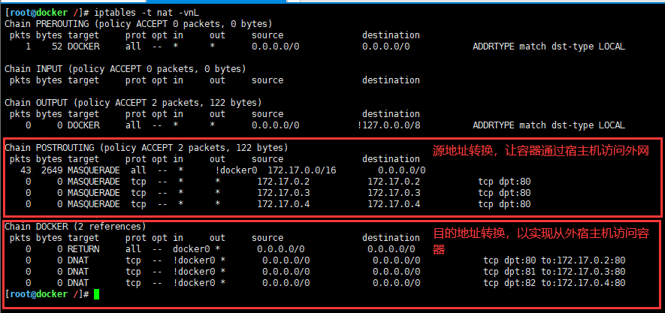Image resolution: width=665 pixels, height=313 pixels.
Task: Click the Chain INPUT header line
Action: click(x=125, y=69)
